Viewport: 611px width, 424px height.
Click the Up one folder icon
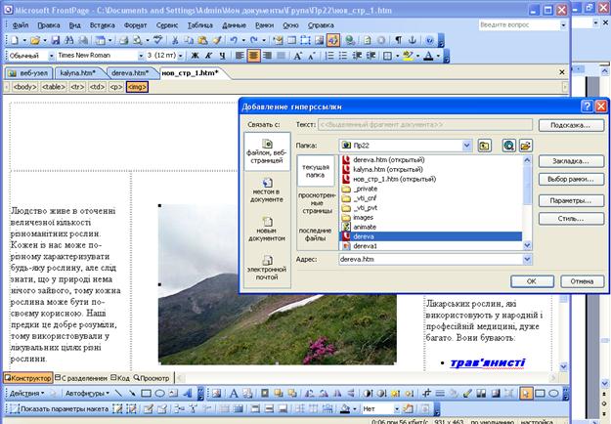click(484, 146)
